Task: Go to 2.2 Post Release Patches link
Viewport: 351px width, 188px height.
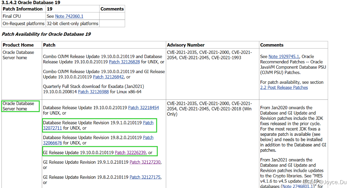Action: point(284,88)
